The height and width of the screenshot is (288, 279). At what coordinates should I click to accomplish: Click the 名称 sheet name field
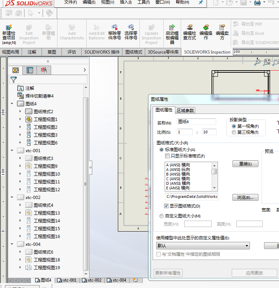click(196, 122)
